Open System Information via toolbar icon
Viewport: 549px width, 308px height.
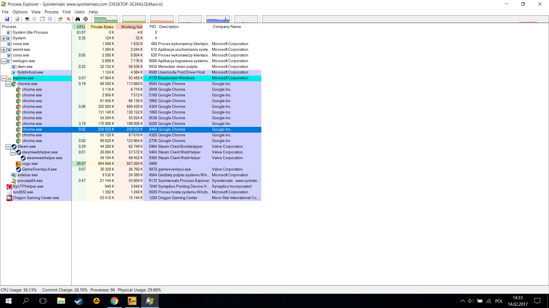pyautogui.click(x=27, y=19)
